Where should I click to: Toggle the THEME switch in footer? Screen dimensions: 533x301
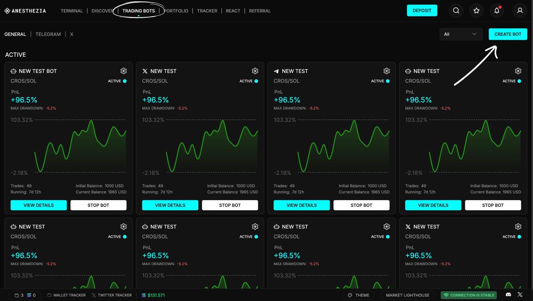click(x=359, y=295)
